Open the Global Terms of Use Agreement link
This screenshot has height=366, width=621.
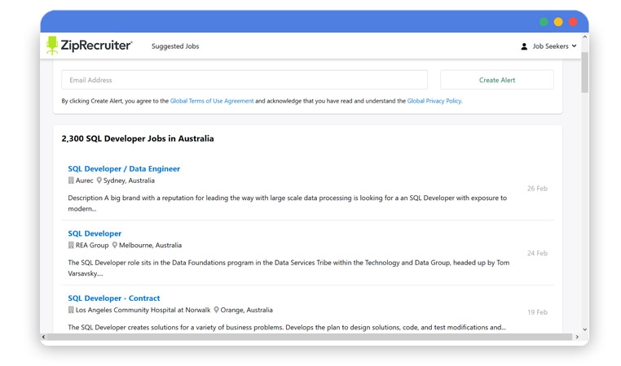click(x=212, y=101)
